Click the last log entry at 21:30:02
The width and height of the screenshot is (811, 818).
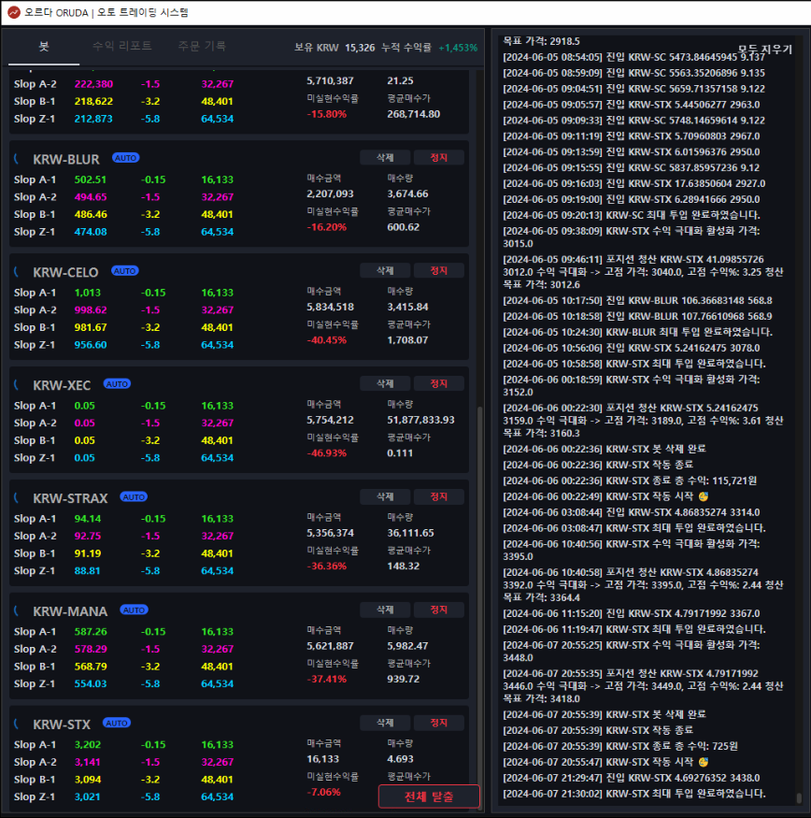pyautogui.click(x=634, y=794)
